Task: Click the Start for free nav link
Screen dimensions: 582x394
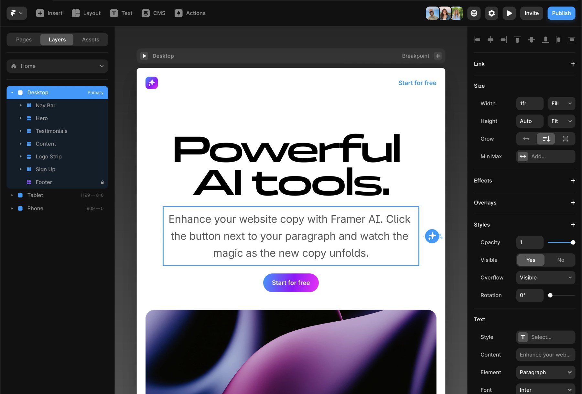Action: click(417, 83)
